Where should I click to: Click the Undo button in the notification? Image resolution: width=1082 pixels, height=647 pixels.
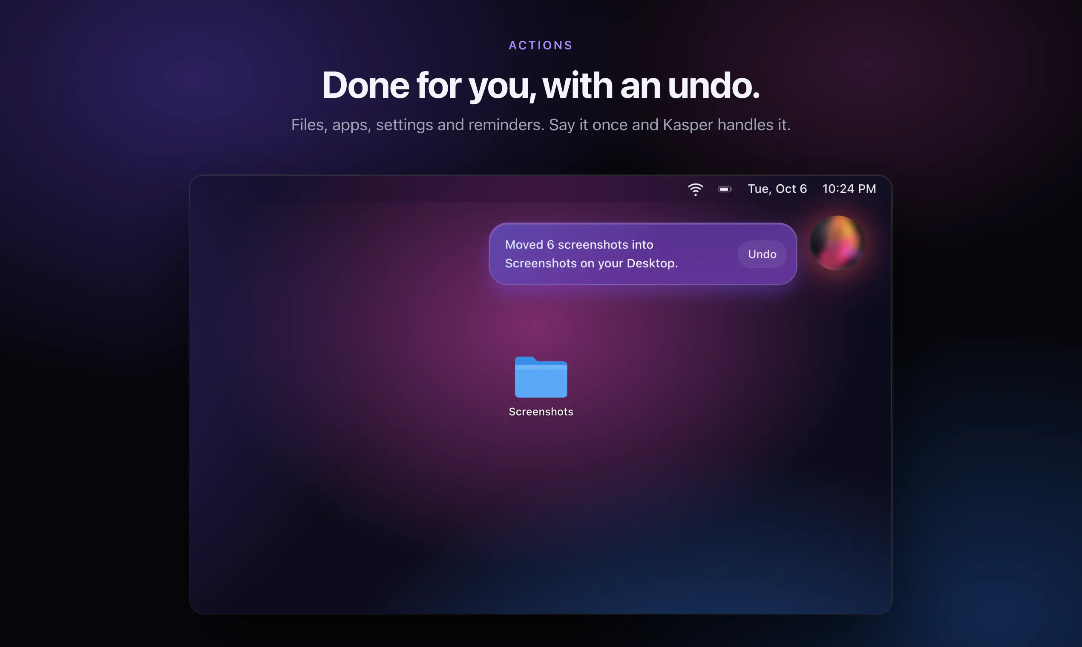coord(762,254)
